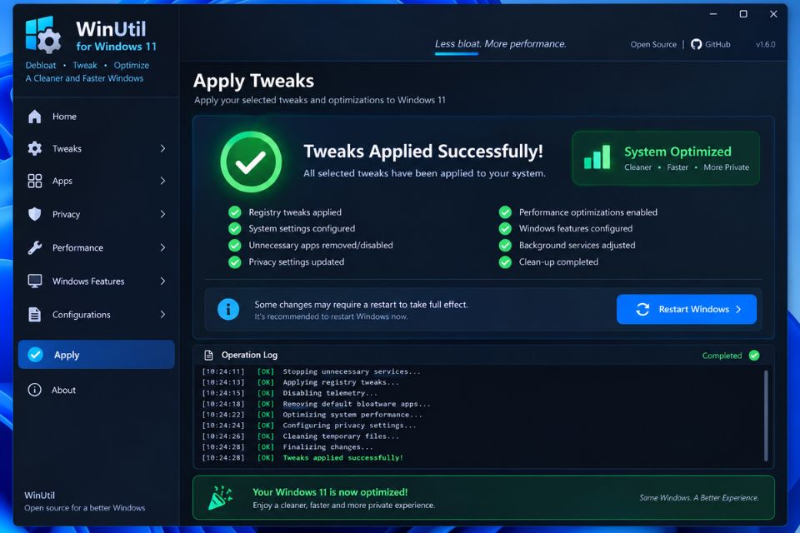The width and height of the screenshot is (800, 533).
Task: Click check icon next to Performance optimizations enabled
Action: pos(505,212)
